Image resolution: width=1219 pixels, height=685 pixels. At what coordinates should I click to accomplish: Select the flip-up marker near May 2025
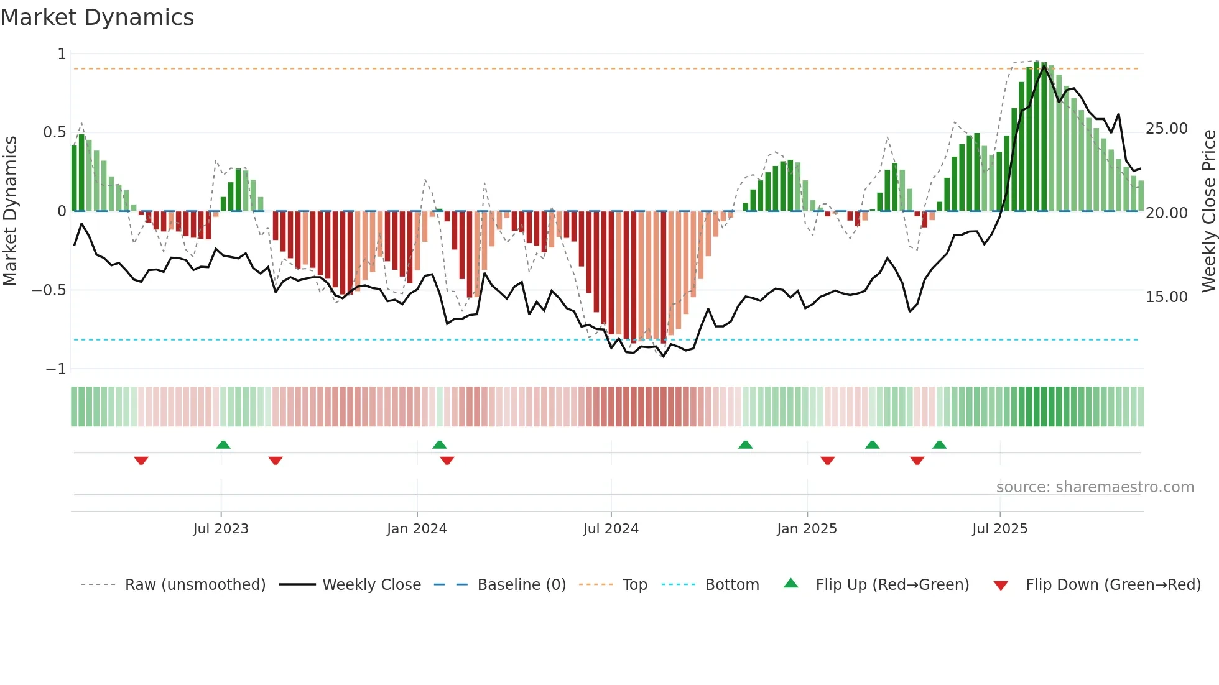[x=940, y=444]
